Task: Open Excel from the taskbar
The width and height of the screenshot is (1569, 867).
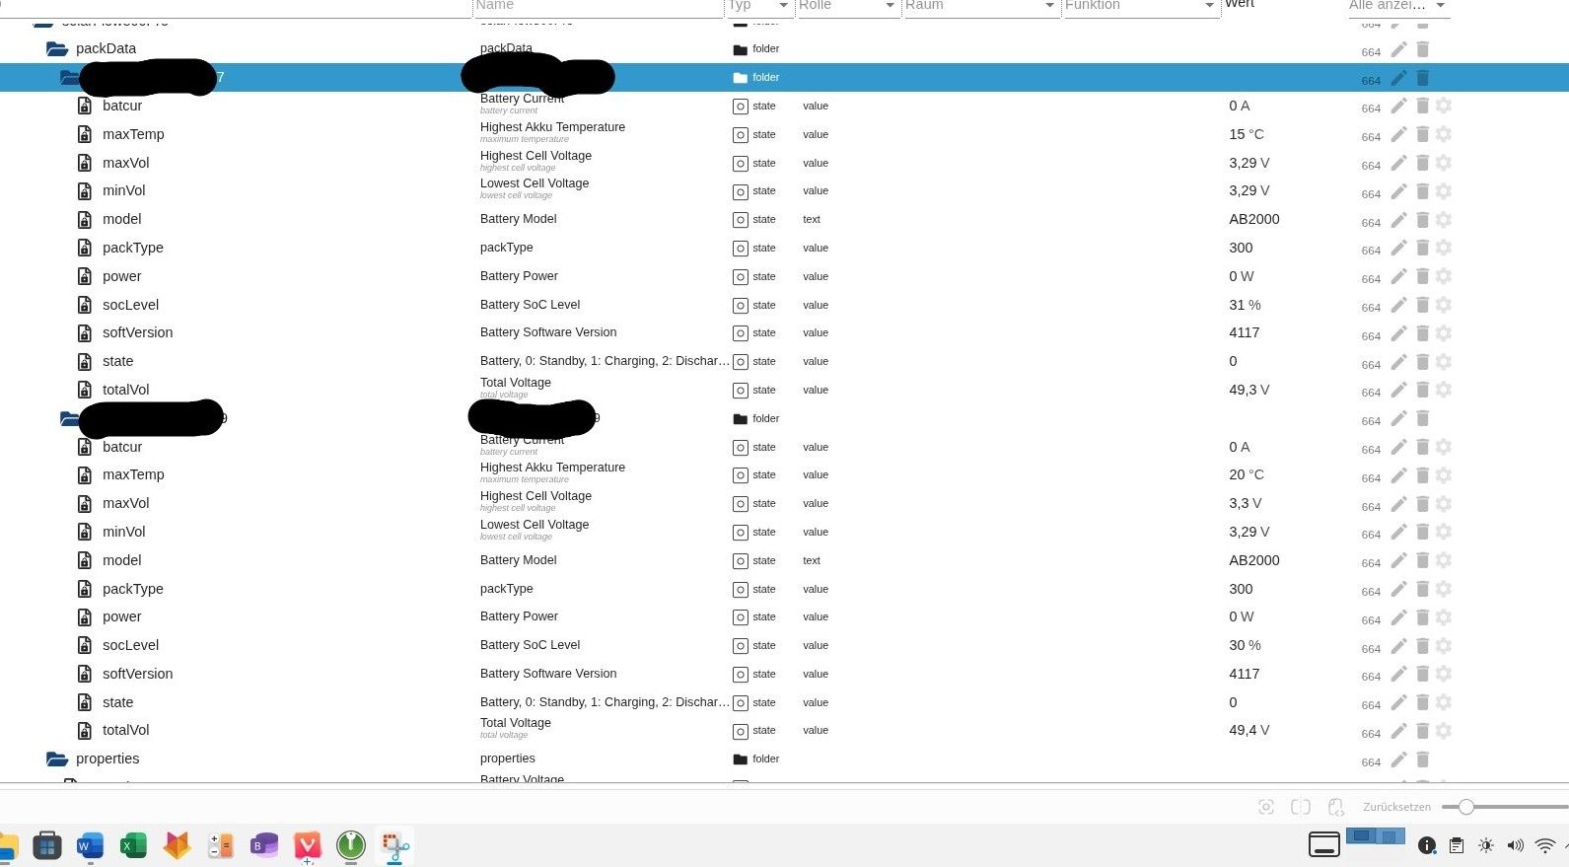Action: [133, 845]
